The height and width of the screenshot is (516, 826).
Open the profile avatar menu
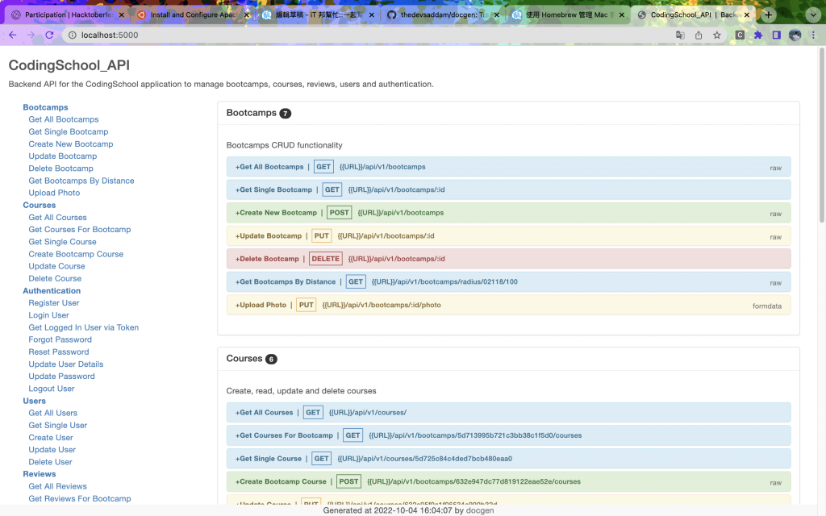(x=795, y=35)
